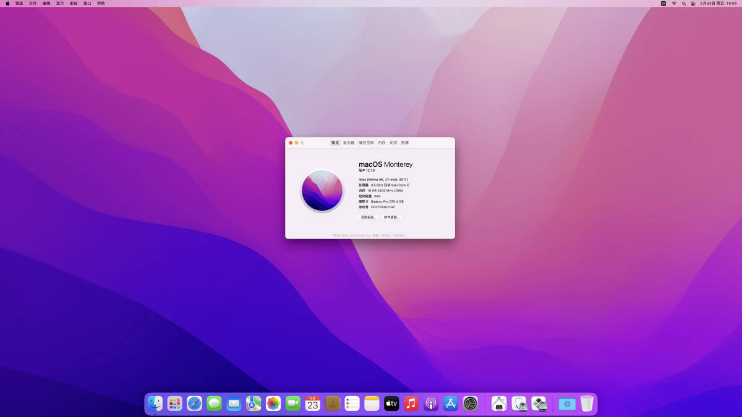The width and height of the screenshot is (742, 417).
Task: Click the "iMac (Retina 5K, 27-inch, 2017)" line
Action: click(x=383, y=179)
